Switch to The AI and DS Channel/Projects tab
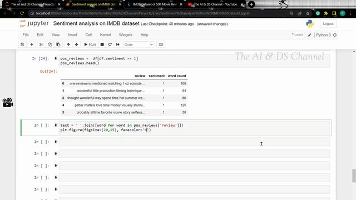This screenshot has width=356, height=200. (33, 4)
